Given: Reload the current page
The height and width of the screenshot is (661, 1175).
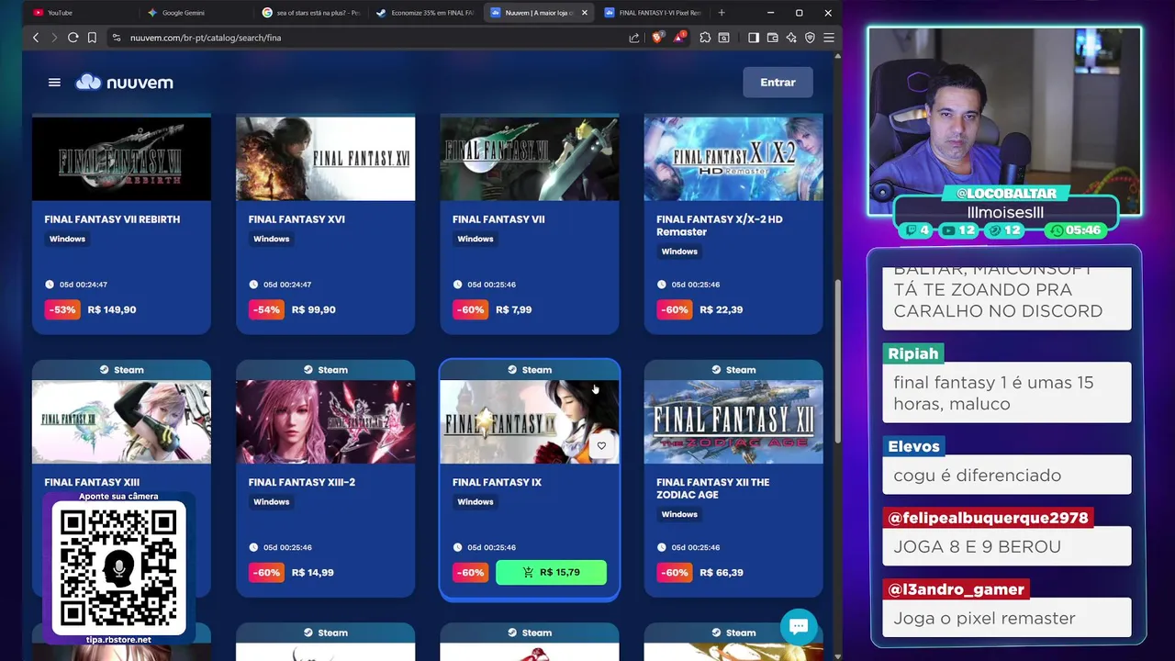Looking at the screenshot, I should [x=73, y=38].
